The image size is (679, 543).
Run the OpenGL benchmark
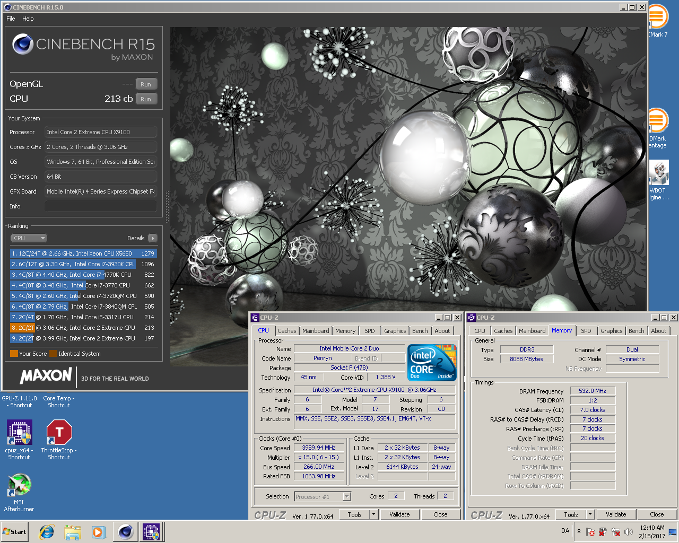click(146, 84)
